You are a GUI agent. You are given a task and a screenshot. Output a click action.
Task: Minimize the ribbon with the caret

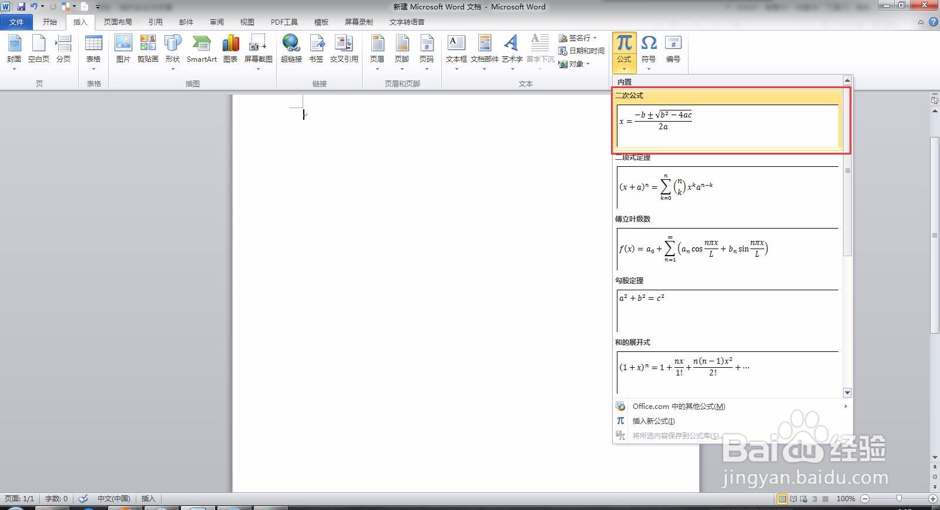pyautogui.click(x=921, y=22)
